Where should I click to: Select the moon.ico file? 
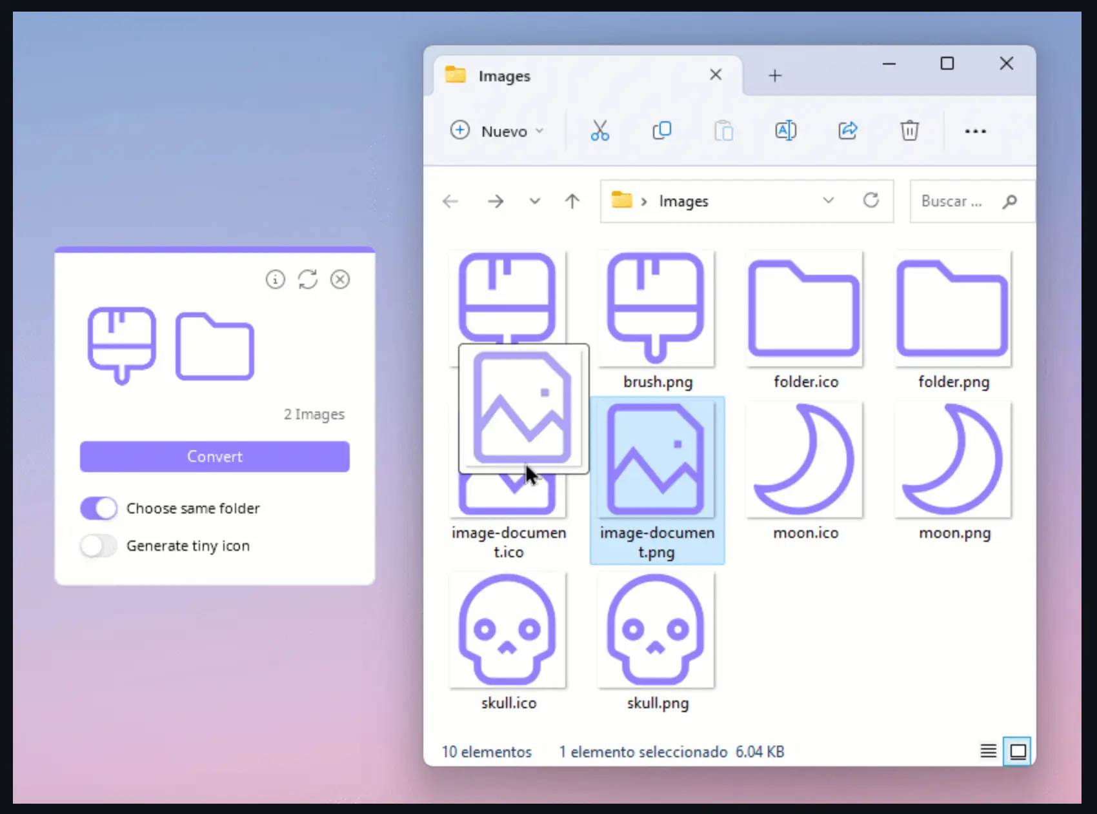coord(806,472)
